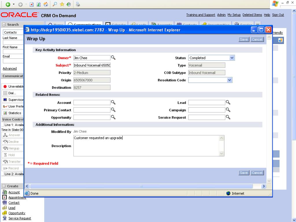Click the browser Back arrow icon
The image size is (296, 222).
(8, 4)
